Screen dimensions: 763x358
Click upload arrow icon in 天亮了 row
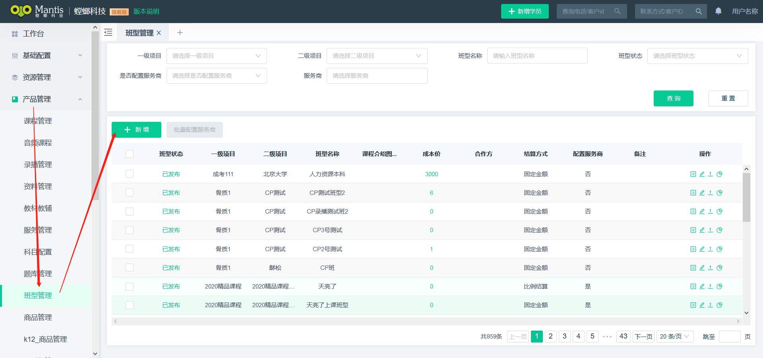click(711, 287)
